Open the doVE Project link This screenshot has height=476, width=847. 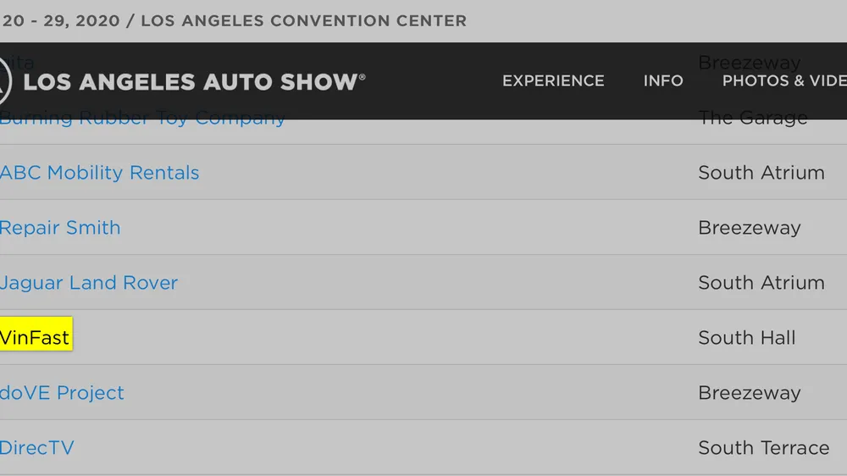pos(62,393)
